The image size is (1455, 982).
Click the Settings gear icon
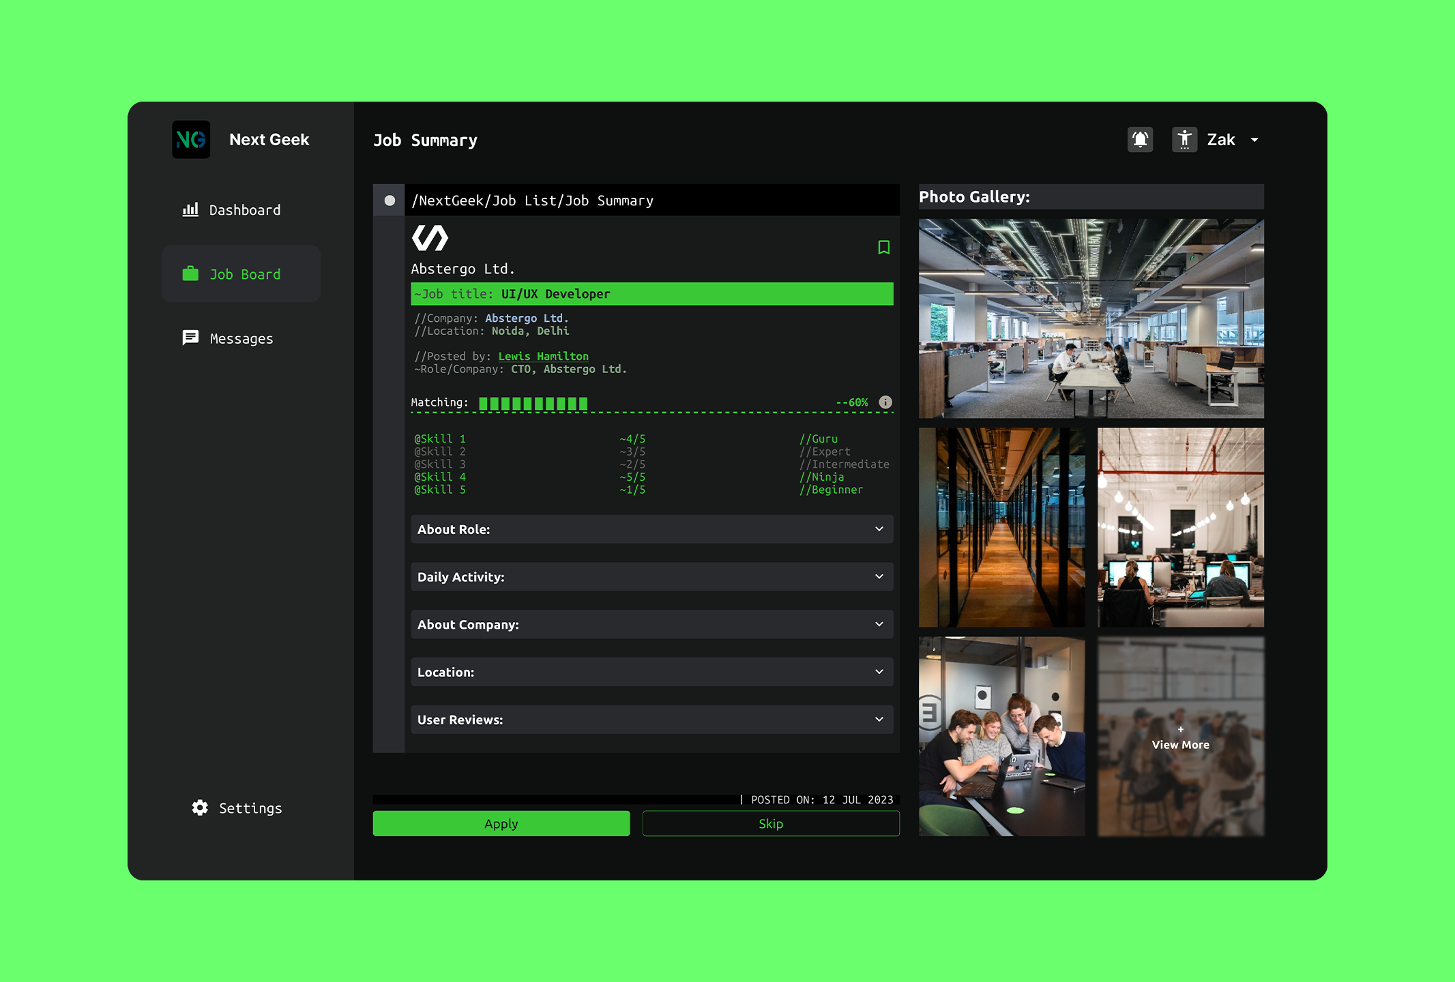click(200, 808)
